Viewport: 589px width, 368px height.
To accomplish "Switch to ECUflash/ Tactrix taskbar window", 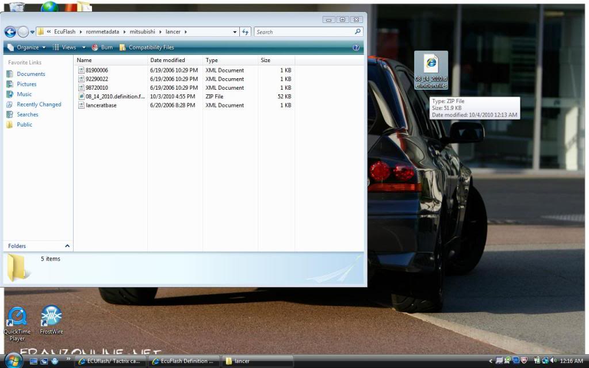I will point(110,361).
